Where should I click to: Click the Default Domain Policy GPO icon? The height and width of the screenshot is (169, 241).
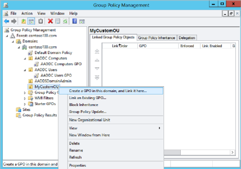click(x=30, y=53)
